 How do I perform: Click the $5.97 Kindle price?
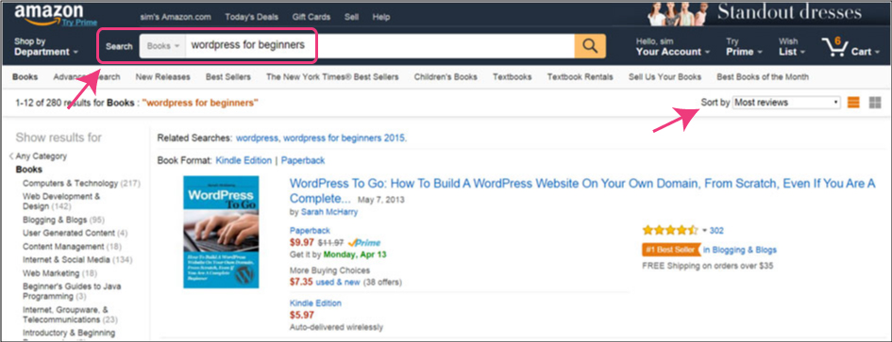coord(301,316)
